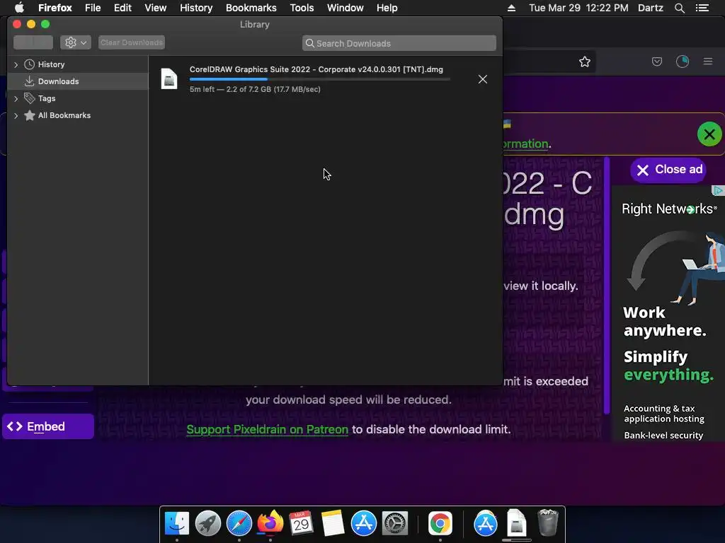The height and width of the screenshot is (543, 725).
Task: Open the Library organize gear menu
Action: [x=75, y=42]
